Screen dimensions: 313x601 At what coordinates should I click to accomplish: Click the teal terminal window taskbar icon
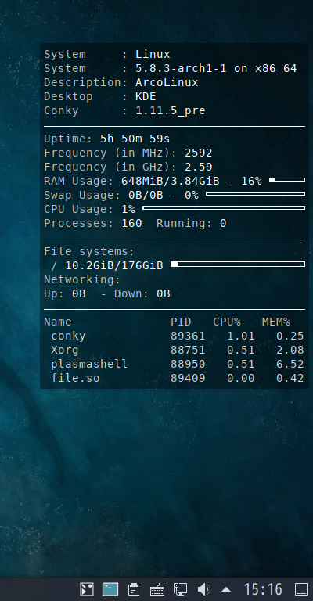pos(110,589)
